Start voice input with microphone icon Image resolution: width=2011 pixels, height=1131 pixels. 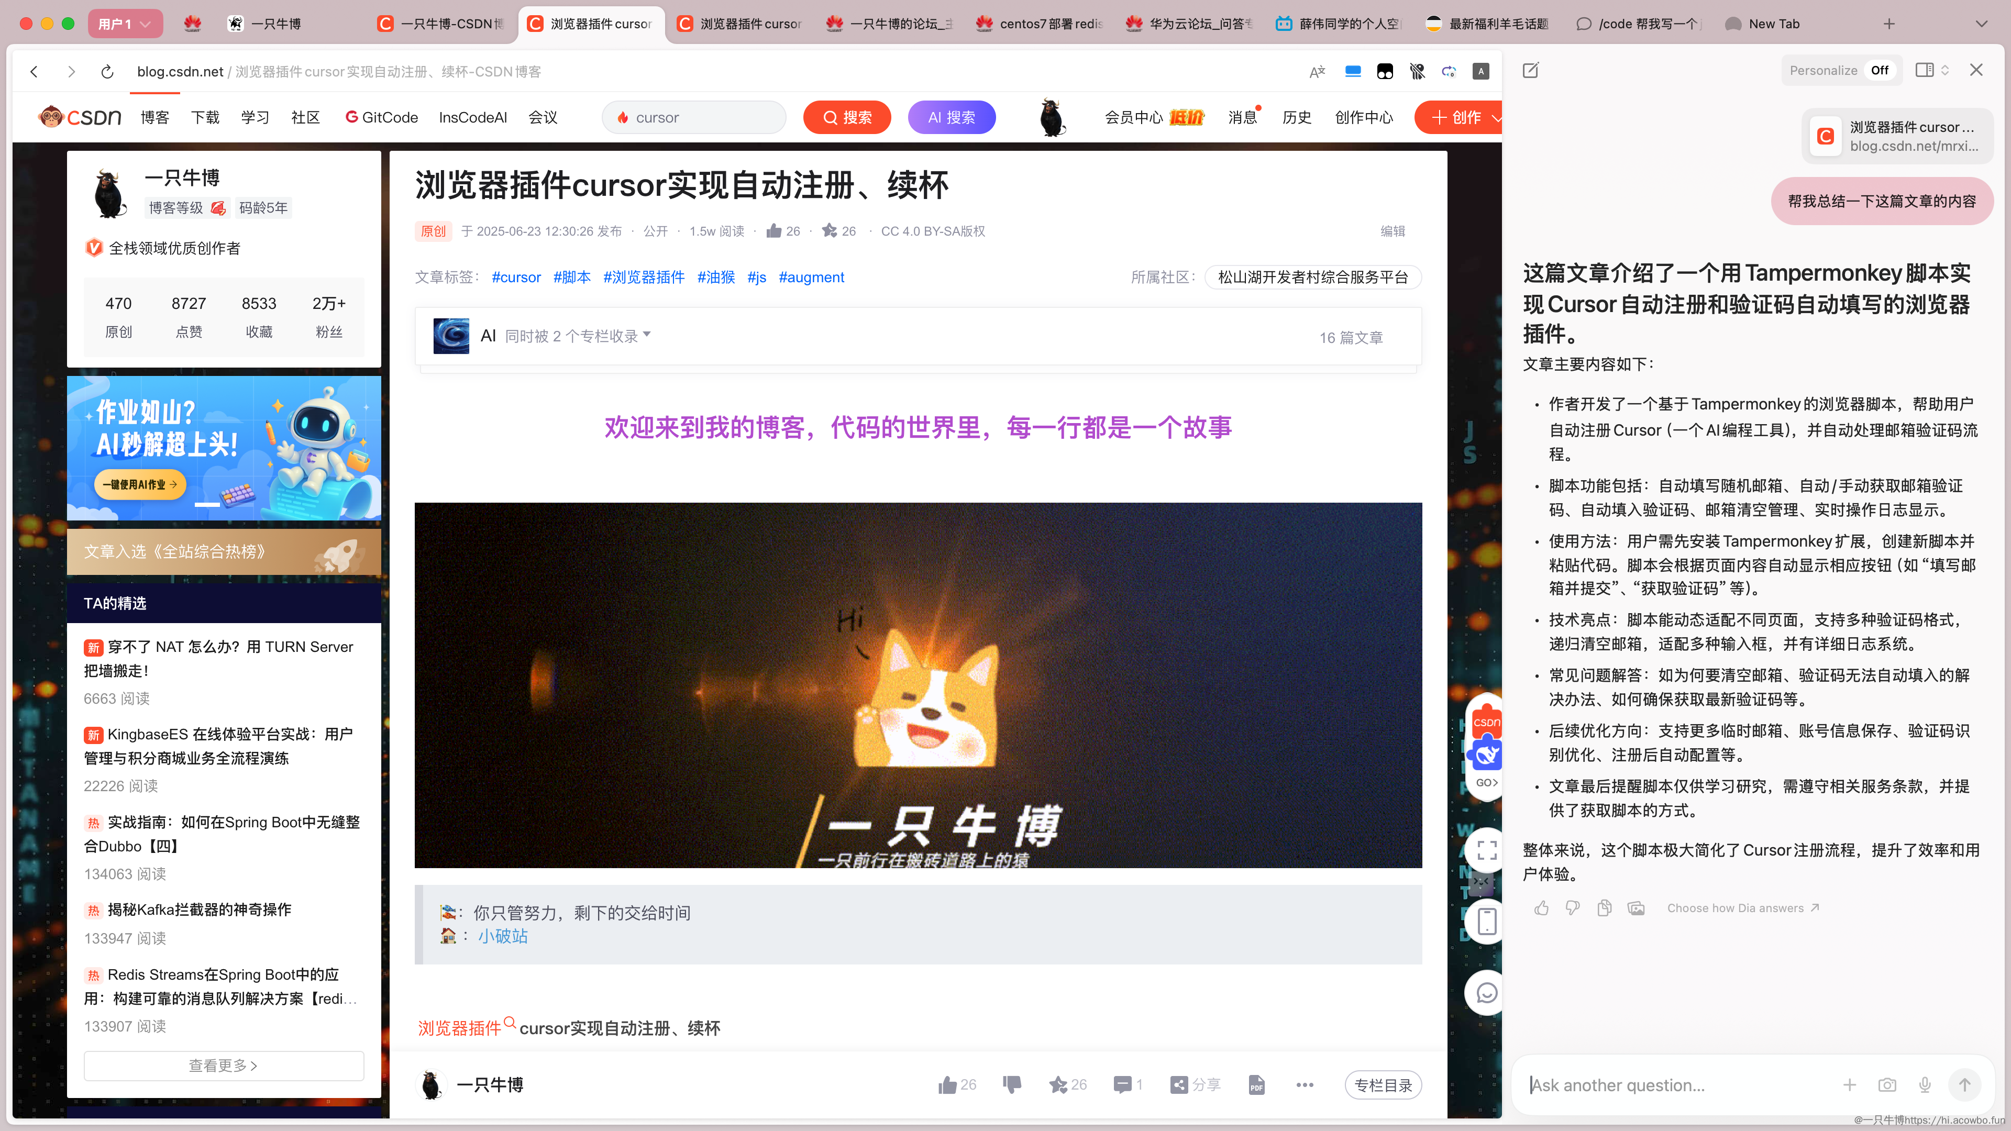[1925, 1085]
